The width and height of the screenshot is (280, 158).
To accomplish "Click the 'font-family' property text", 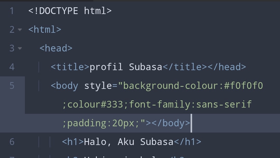I will [160, 104].
